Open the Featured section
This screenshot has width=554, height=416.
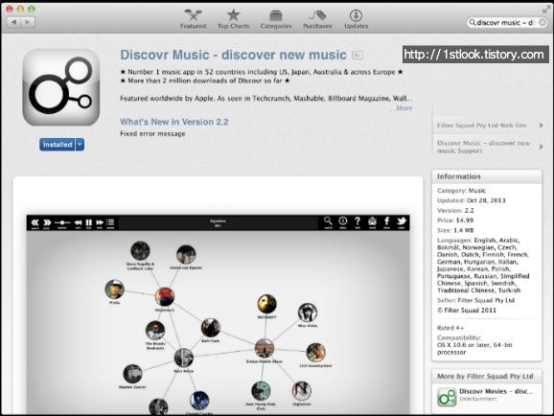tap(193, 19)
